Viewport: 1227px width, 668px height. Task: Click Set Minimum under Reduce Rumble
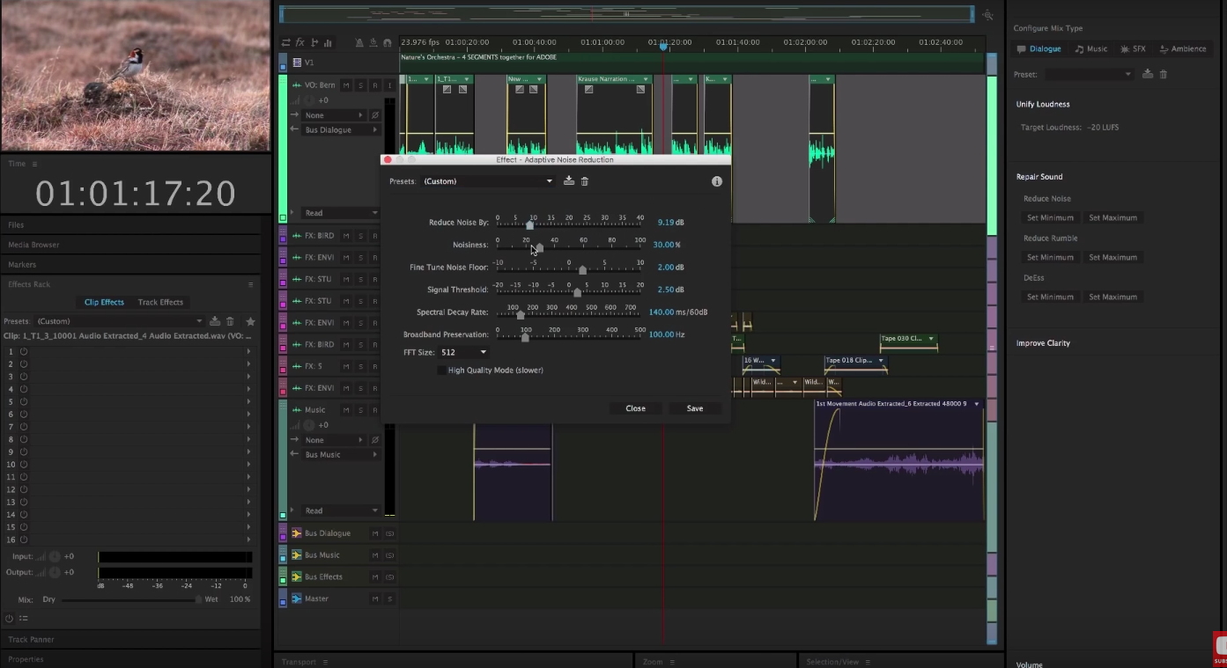coord(1050,258)
